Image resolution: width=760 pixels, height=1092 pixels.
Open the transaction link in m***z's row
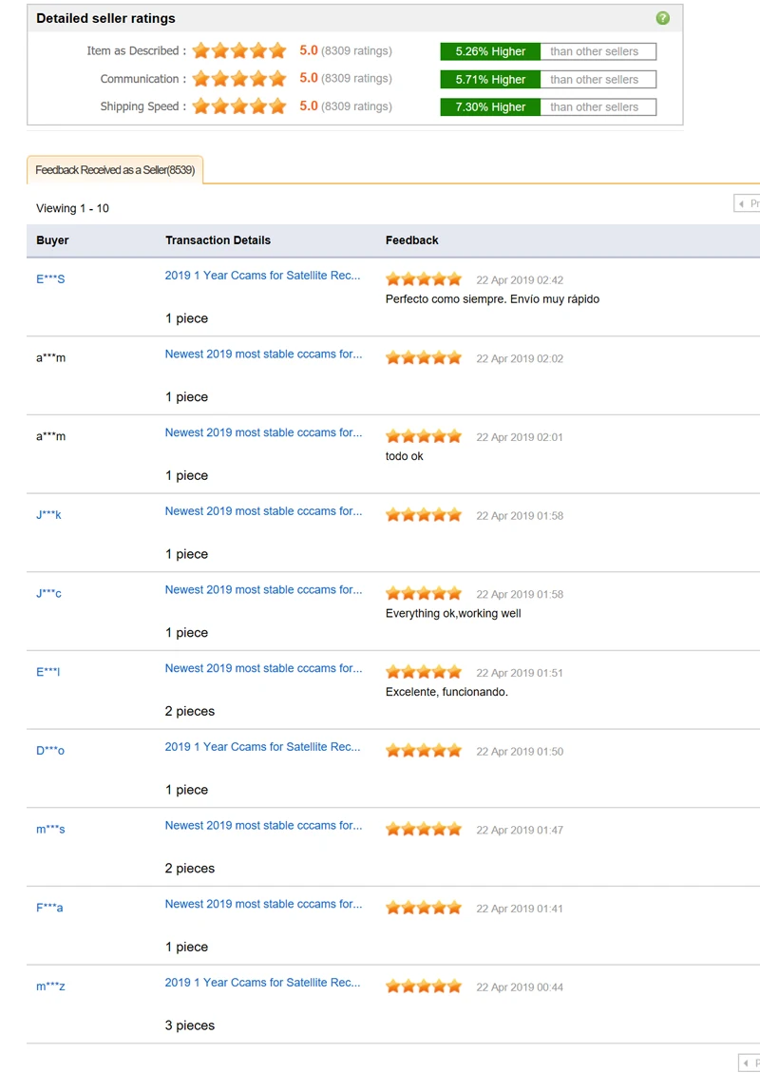coord(262,983)
